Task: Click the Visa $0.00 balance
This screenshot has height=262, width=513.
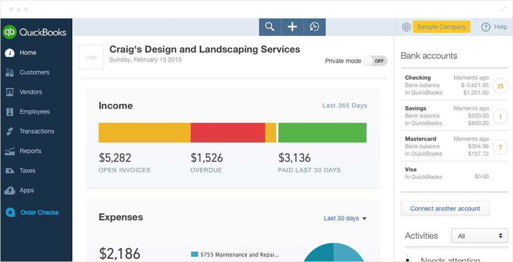Action: [482, 176]
